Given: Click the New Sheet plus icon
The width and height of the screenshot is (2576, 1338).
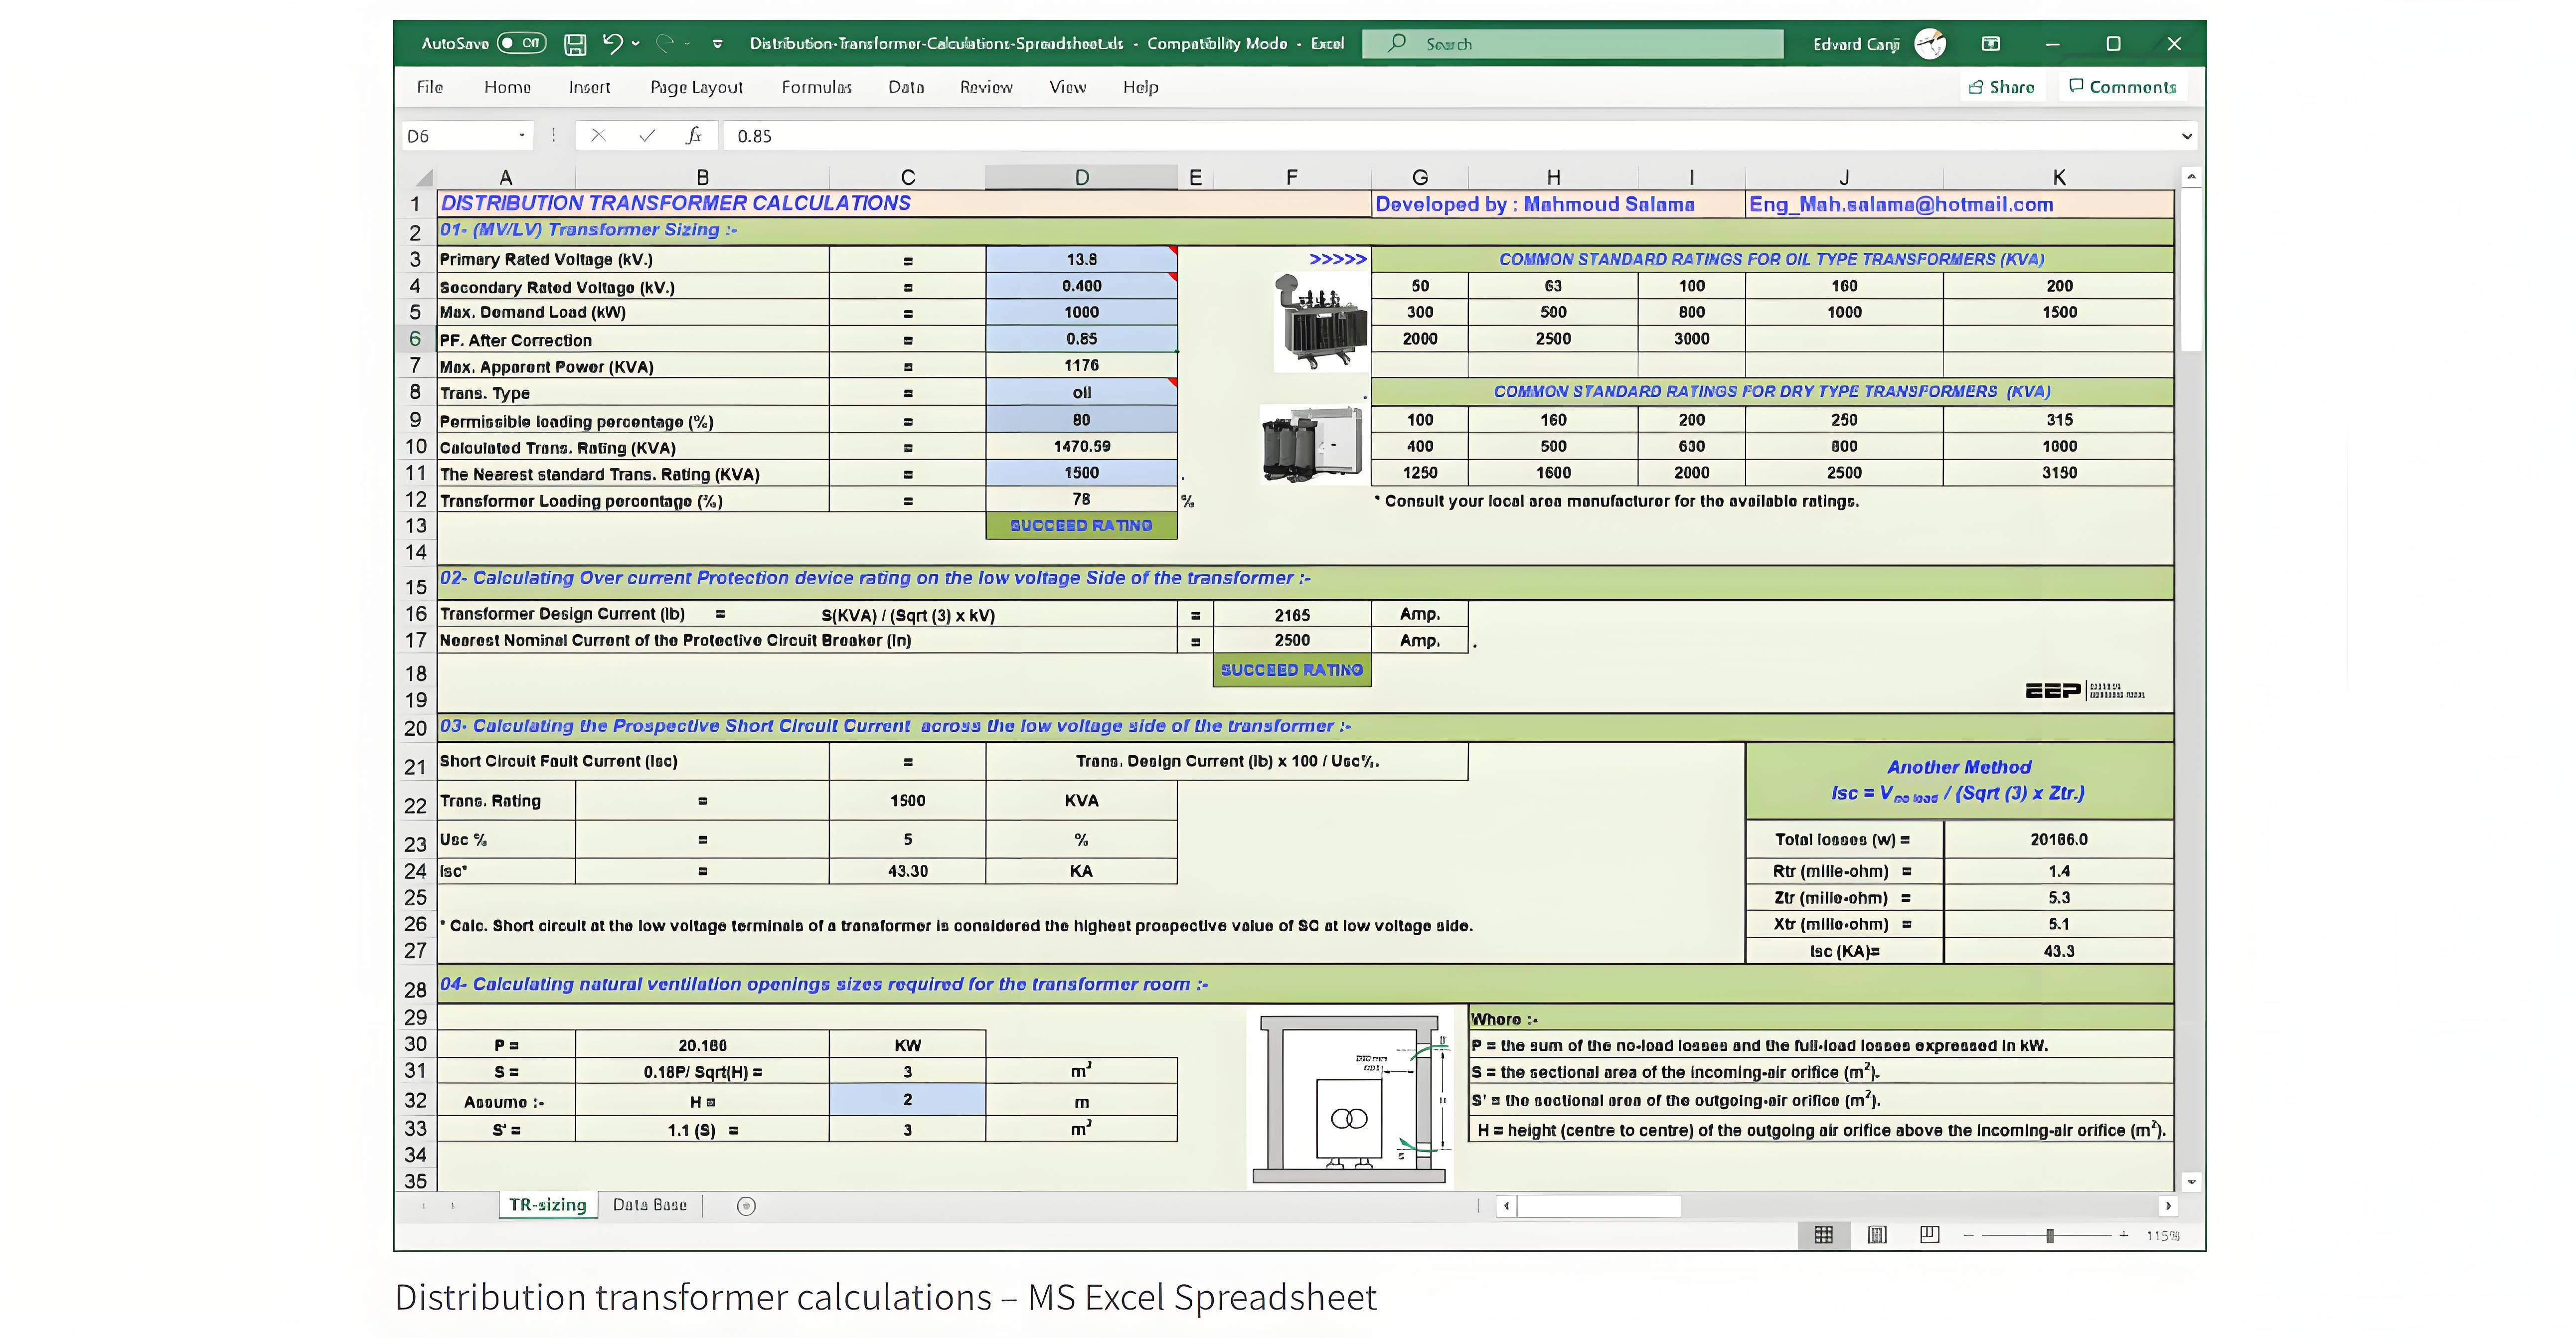Looking at the screenshot, I should point(746,1206).
